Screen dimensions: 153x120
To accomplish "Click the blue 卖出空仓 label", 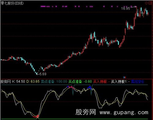I will coord(137,82).
